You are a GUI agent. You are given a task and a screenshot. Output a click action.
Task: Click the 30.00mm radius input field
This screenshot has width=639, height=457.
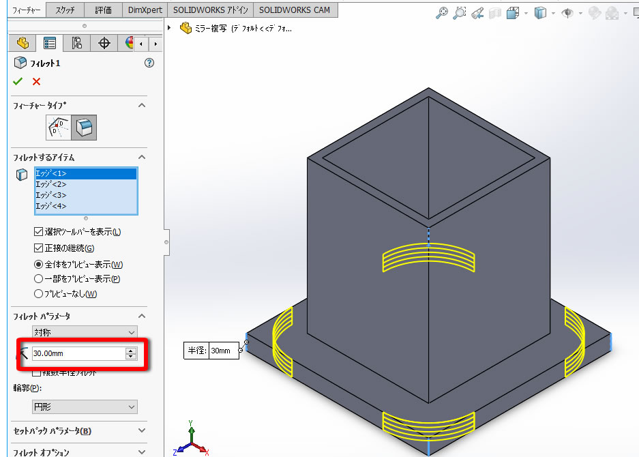point(78,353)
